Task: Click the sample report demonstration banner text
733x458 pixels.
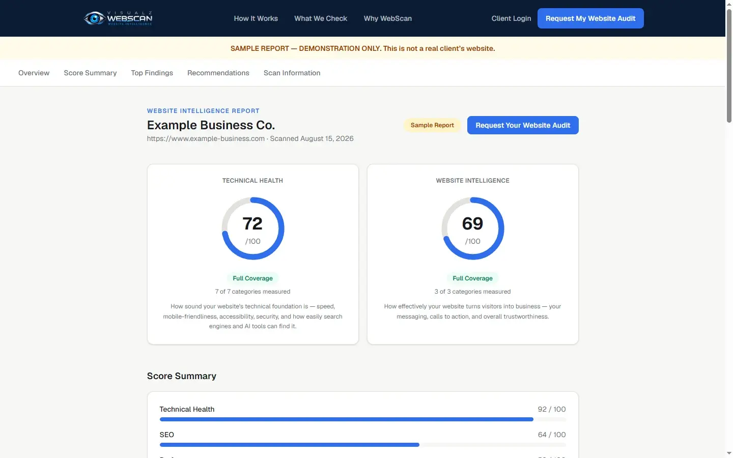Action: (363, 48)
